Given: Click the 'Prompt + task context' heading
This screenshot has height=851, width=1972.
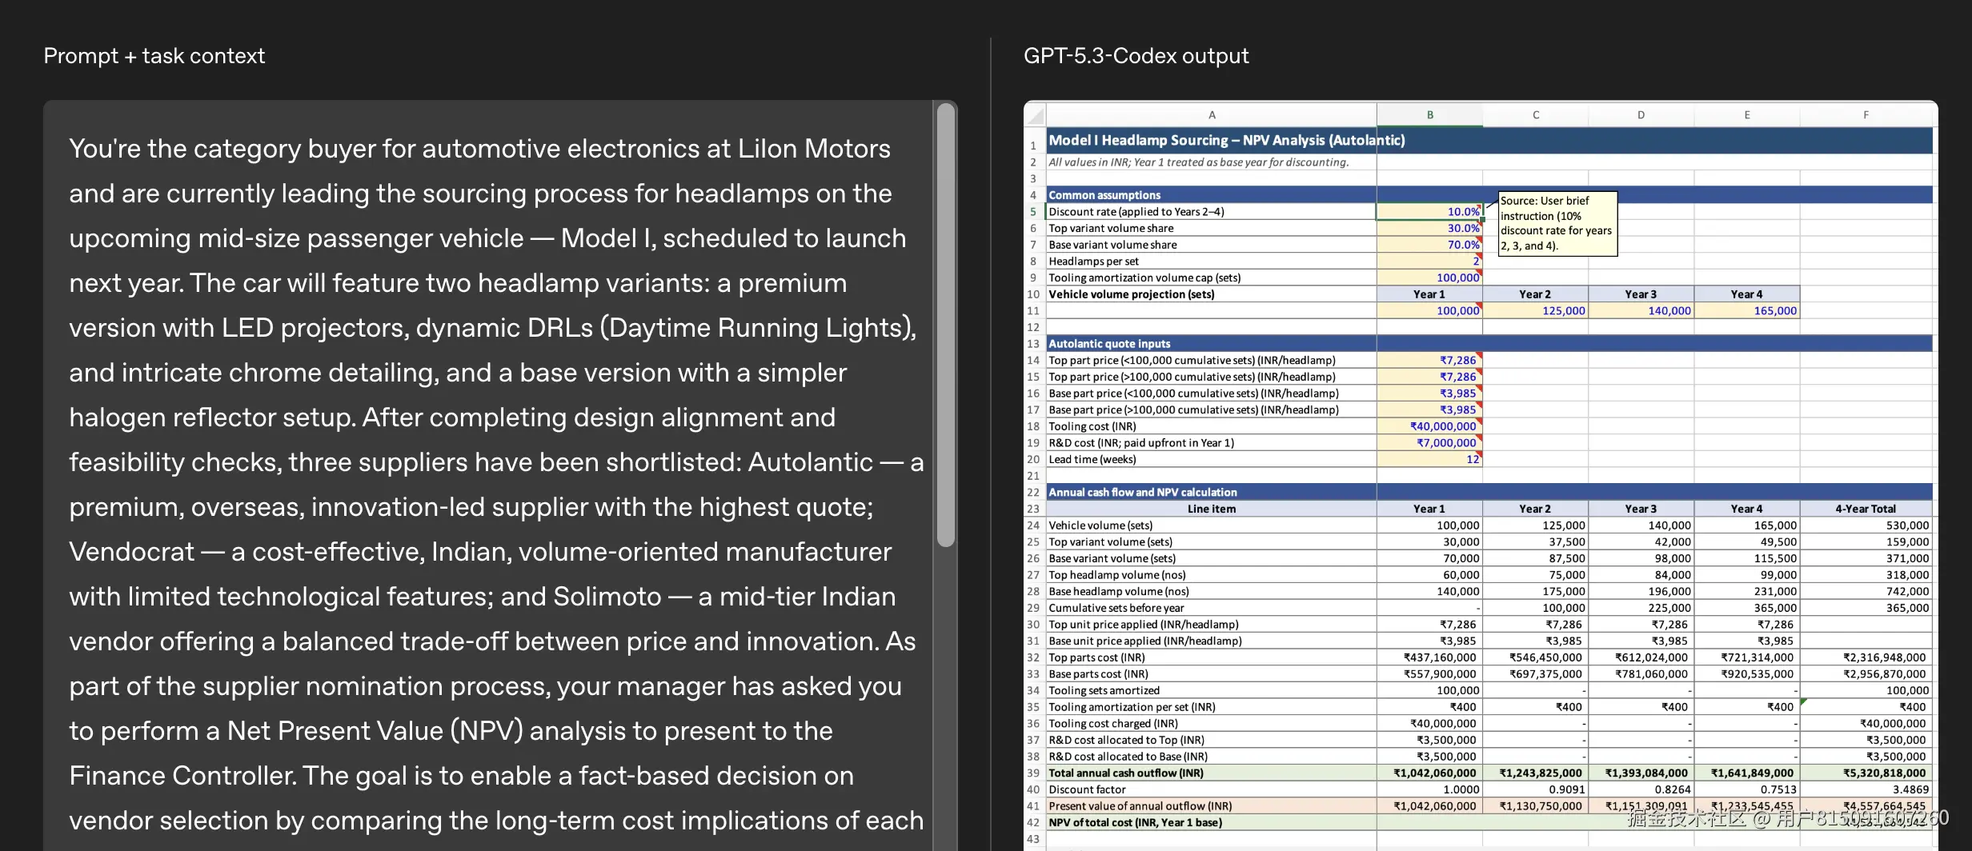Looking at the screenshot, I should coord(154,56).
